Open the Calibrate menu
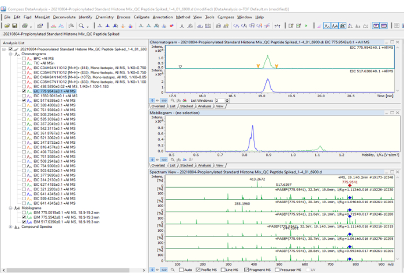Image resolution: width=404 pixels, height=279 pixels. 141,17
